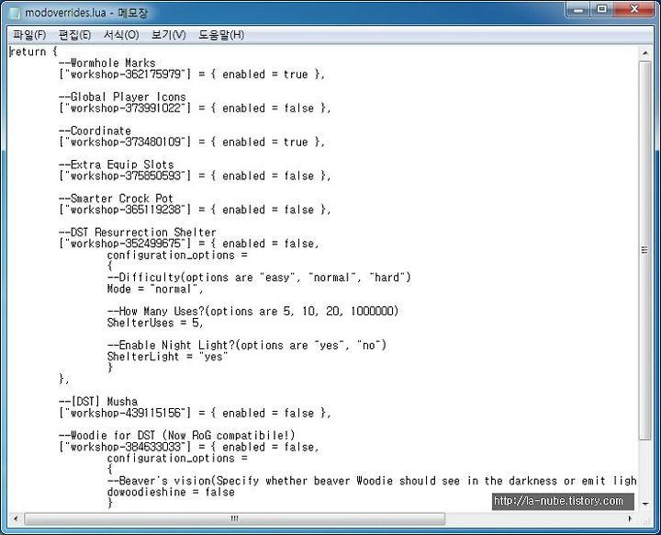Open the 파일(F) menu
661x535 pixels.
click(29, 35)
